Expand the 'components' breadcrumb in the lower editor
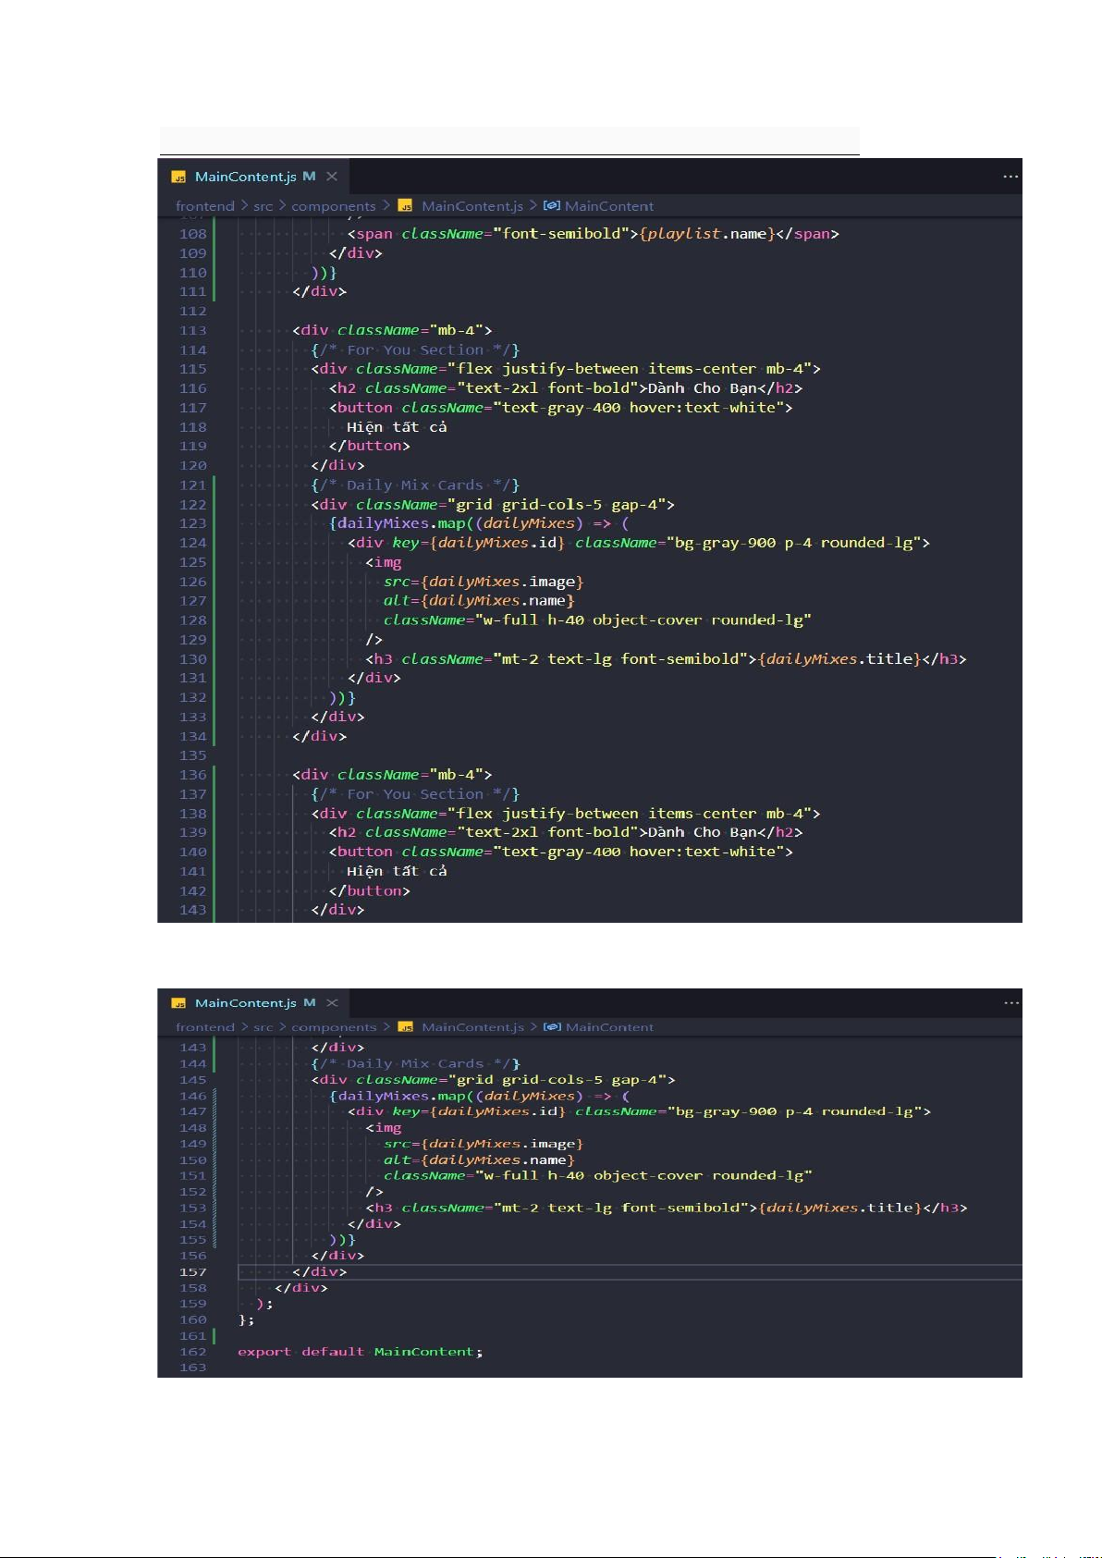This screenshot has height=1558, width=1102. 334,1027
